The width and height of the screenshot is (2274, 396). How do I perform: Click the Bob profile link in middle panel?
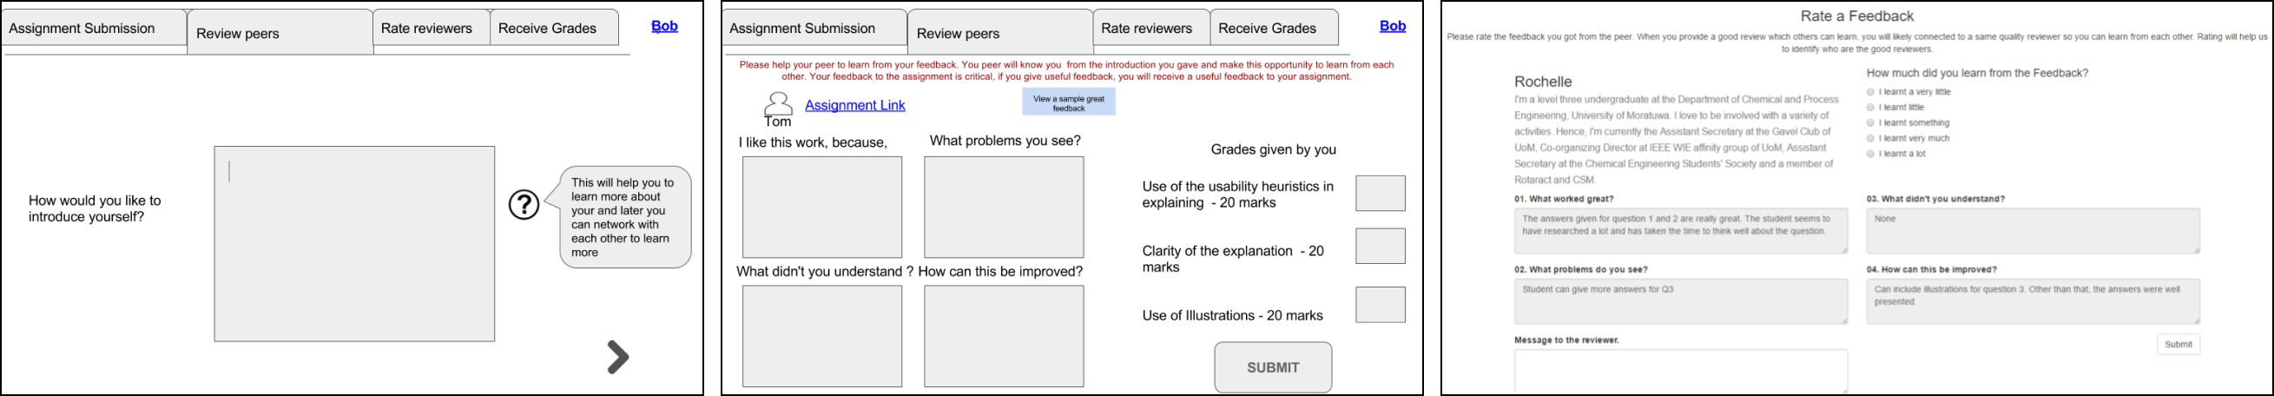1392,25
